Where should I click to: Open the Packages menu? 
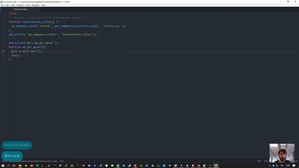point(36,5)
